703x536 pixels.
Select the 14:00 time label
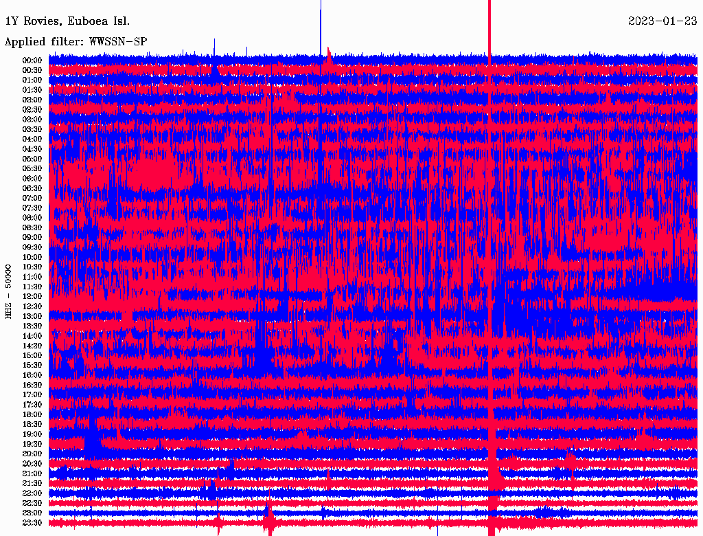[x=32, y=336]
